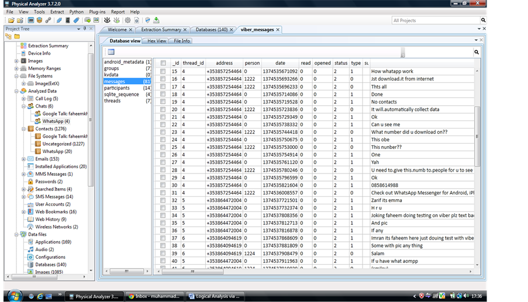This screenshot has width=528, height=302.
Task: Click the blue shield toolbar icon
Action: pyautogui.click(x=147, y=20)
